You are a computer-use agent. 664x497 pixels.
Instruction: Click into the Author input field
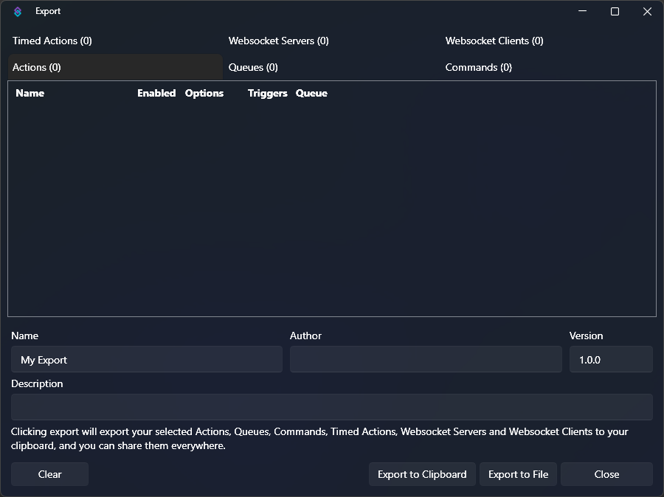[426, 359]
